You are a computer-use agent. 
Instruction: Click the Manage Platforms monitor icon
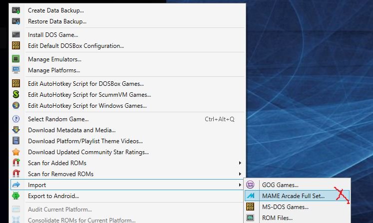16,70
